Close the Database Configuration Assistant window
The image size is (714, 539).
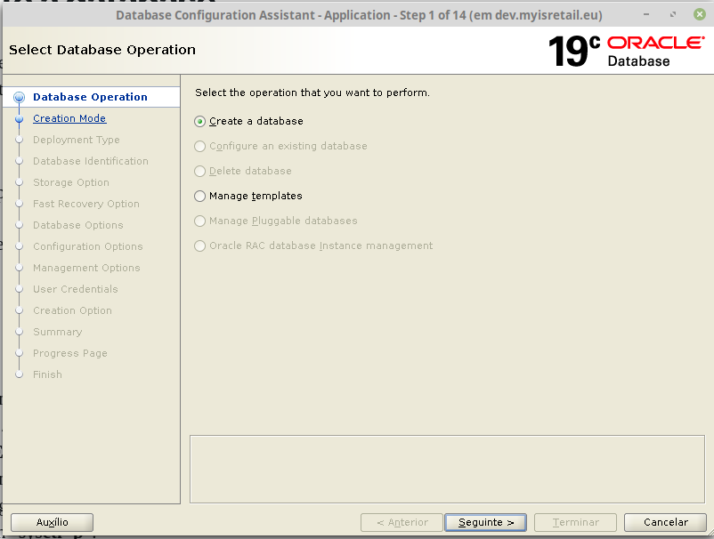(x=700, y=14)
